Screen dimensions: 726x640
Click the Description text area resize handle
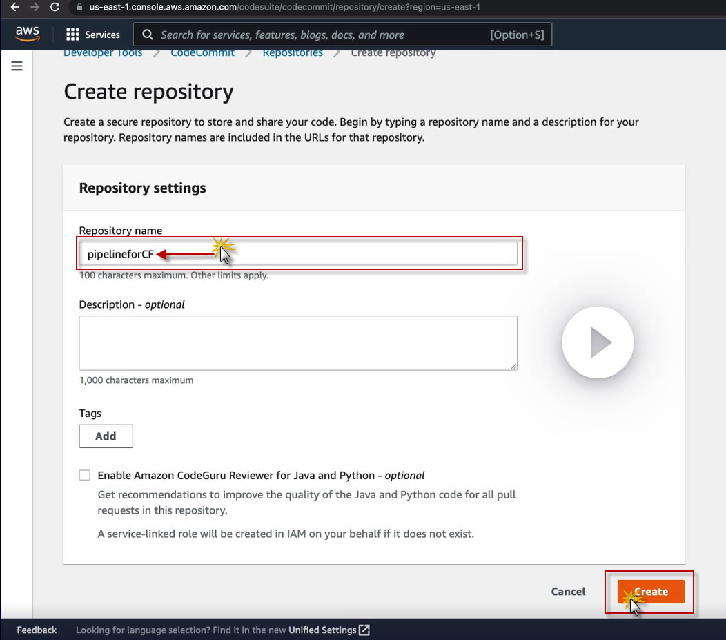coord(513,367)
